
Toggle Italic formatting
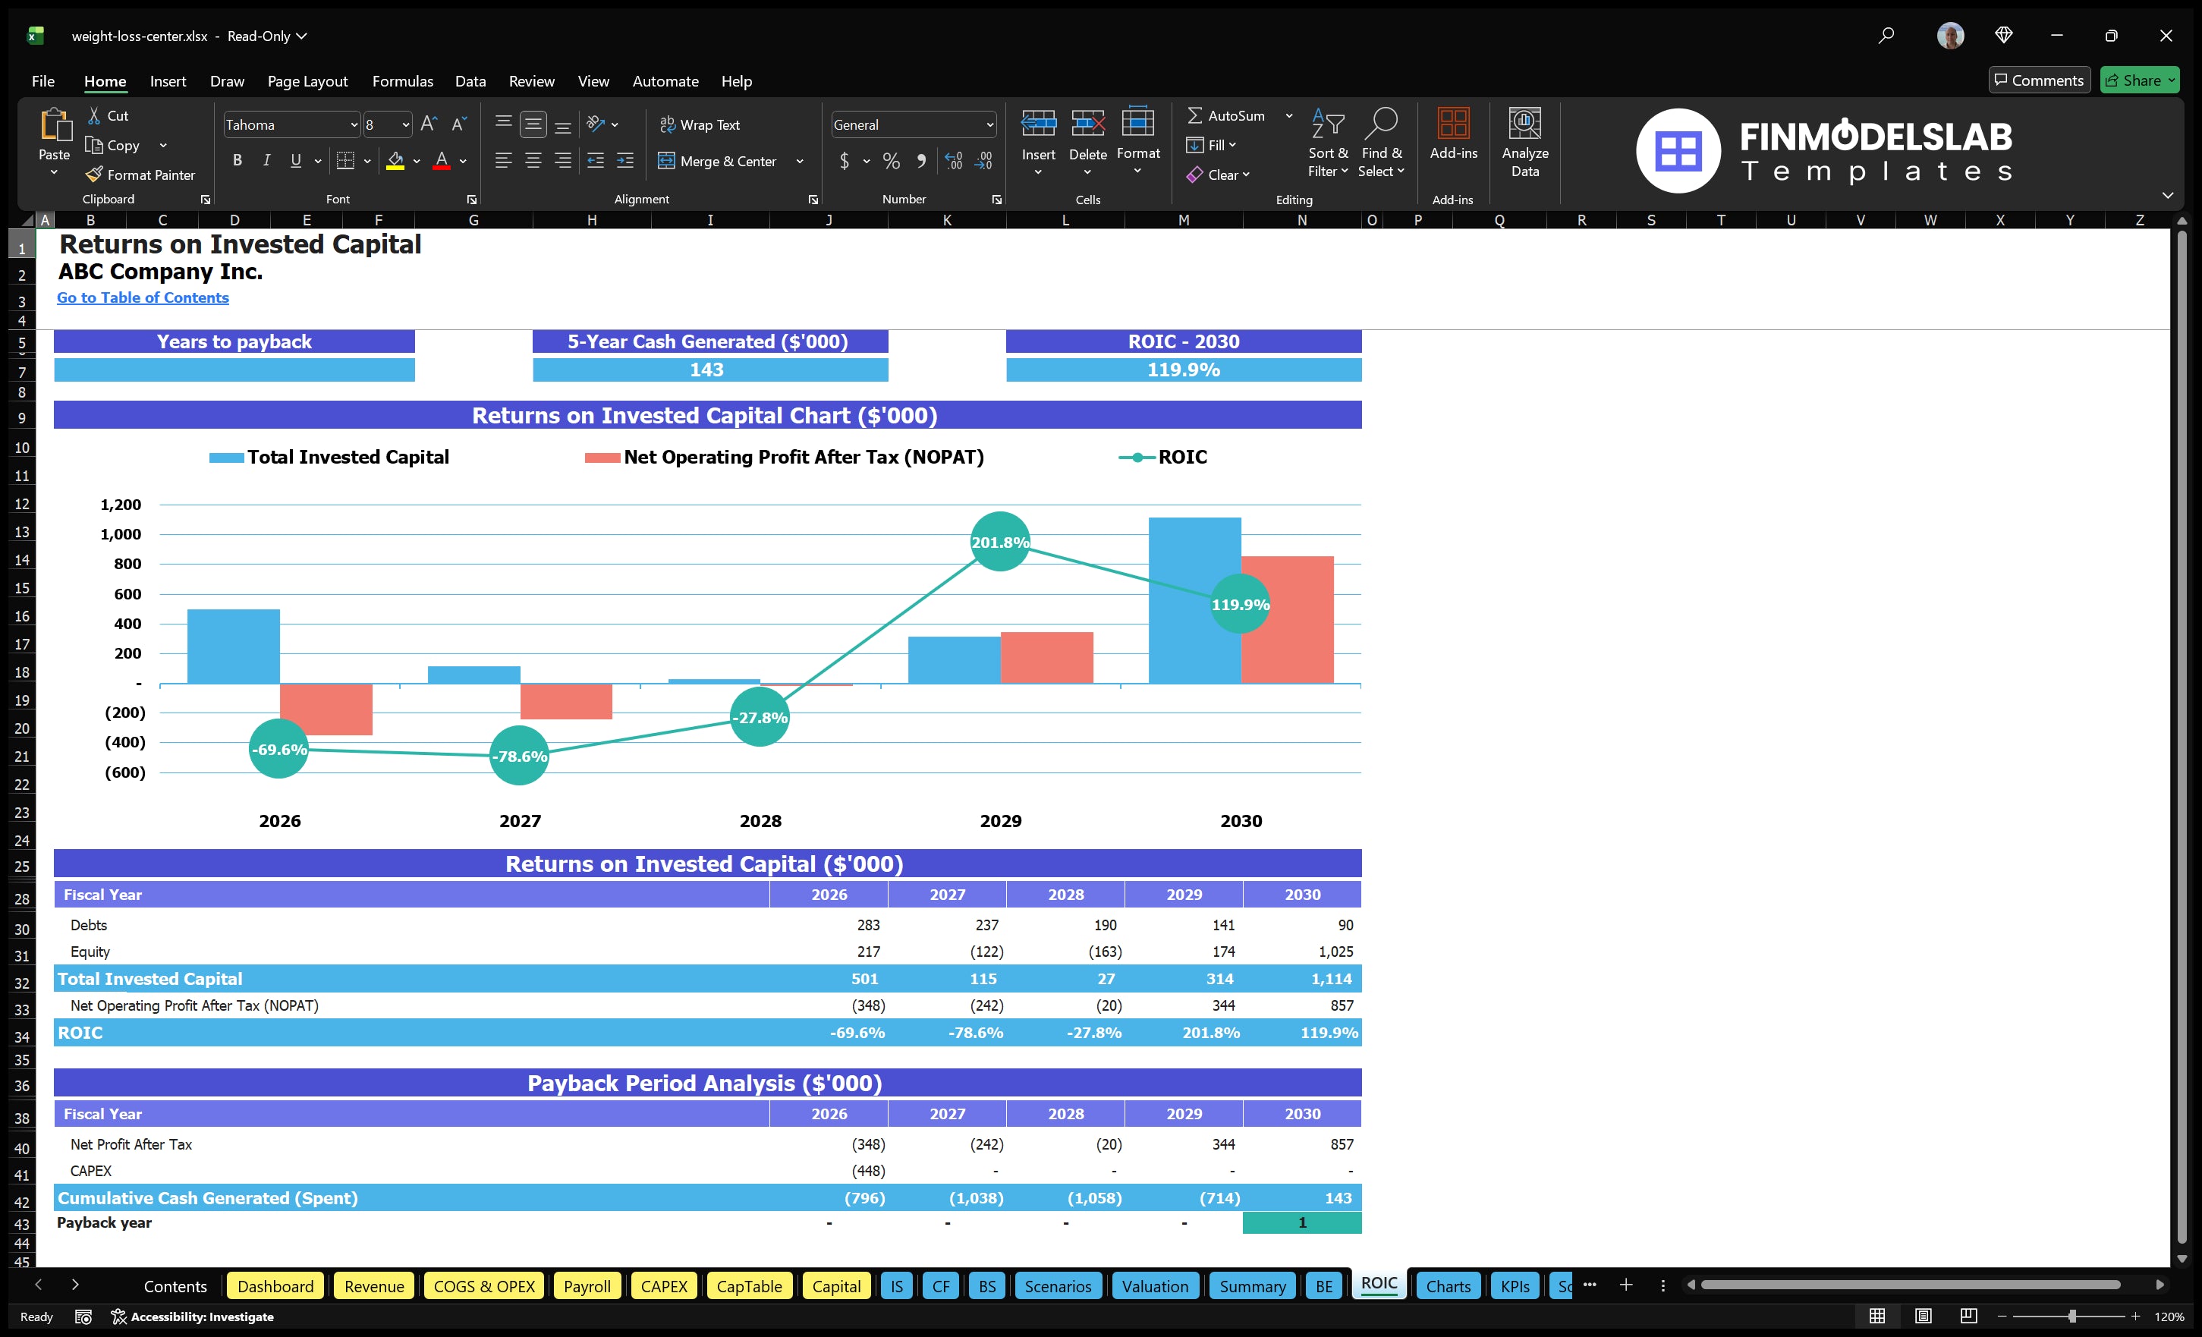266,161
